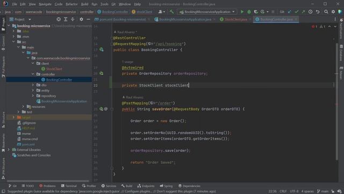This screenshot has width=344, height=194.
Task: Collapse the client package
Action: coord(33,64)
